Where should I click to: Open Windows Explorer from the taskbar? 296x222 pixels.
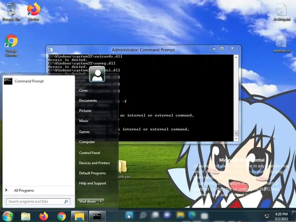click(26, 216)
